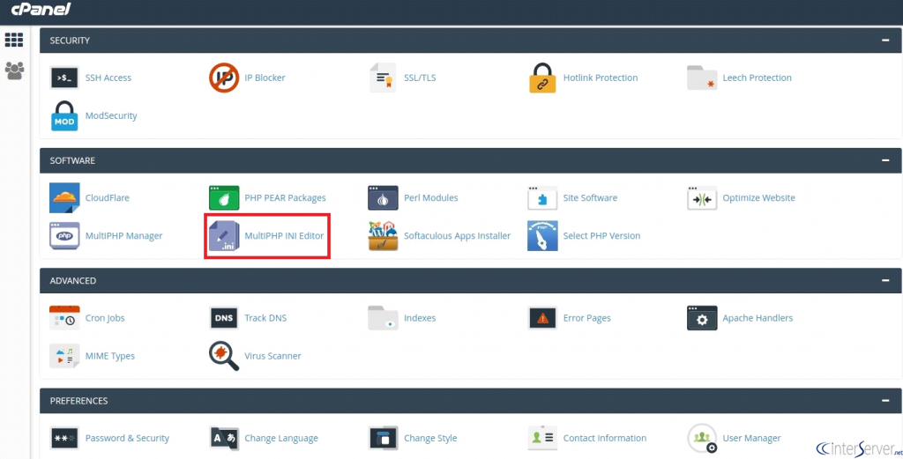Open the SSH Access link
Screen dimensions: 903x459
pyautogui.click(x=108, y=78)
